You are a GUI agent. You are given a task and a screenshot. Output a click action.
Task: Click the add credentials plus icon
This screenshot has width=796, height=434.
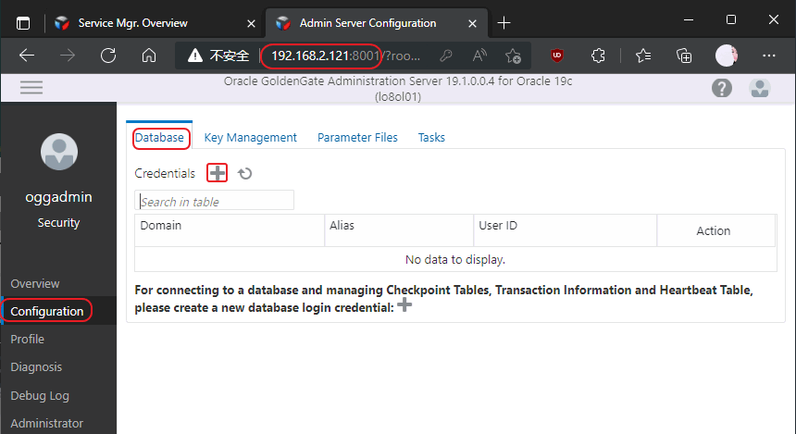(x=217, y=173)
